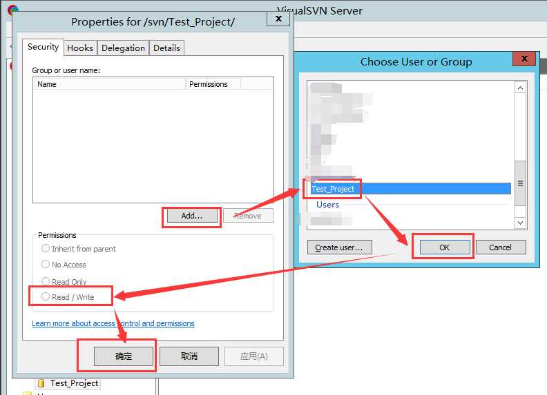Open the Delegation tab
547x395 pixels.
(123, 48)
